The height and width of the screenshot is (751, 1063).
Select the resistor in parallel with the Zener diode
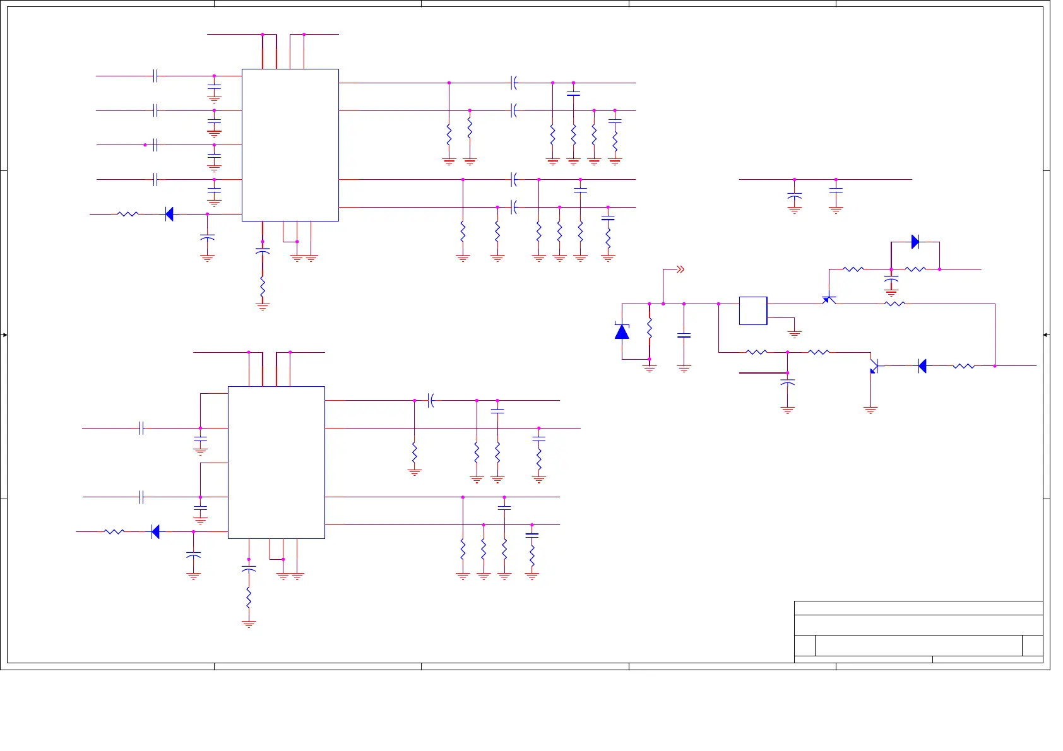(x=650, y=328)
